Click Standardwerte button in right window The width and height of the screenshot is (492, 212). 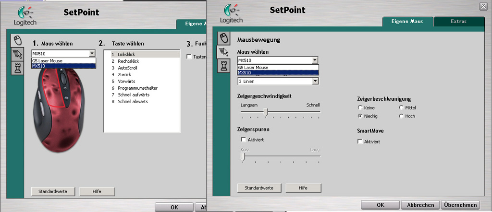(x=259, y=188)
